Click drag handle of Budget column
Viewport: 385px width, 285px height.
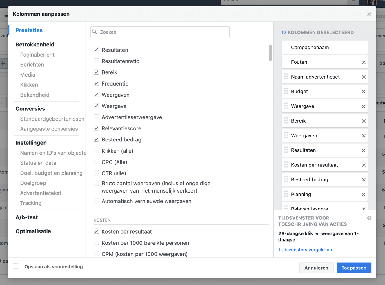pos(286,91)
